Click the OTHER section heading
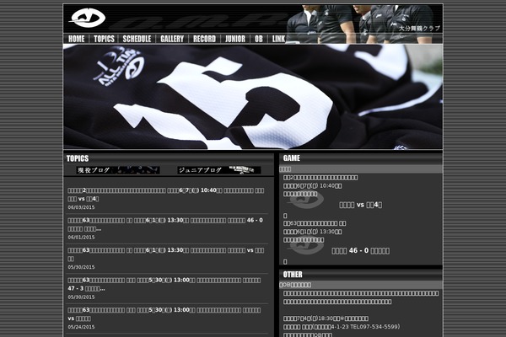The image size is (506, 337). pyautogui.click(x=293, y=275)
